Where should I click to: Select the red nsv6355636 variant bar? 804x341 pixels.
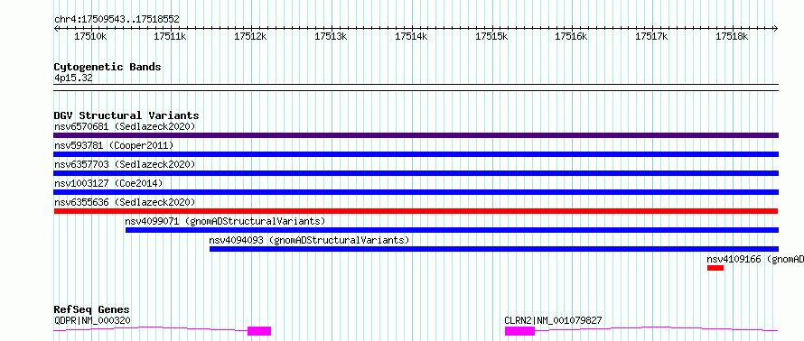coord(416,211)
